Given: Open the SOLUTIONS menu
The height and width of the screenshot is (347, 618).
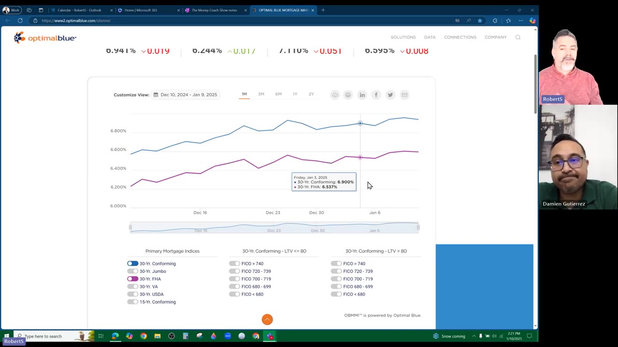Looking at the screenshot, I should click(403, 37).
